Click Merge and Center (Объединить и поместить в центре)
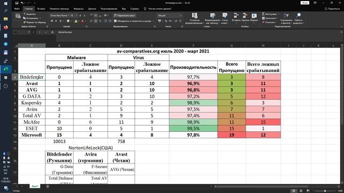Viewport: 344px width, 193px height. [133, 21]
